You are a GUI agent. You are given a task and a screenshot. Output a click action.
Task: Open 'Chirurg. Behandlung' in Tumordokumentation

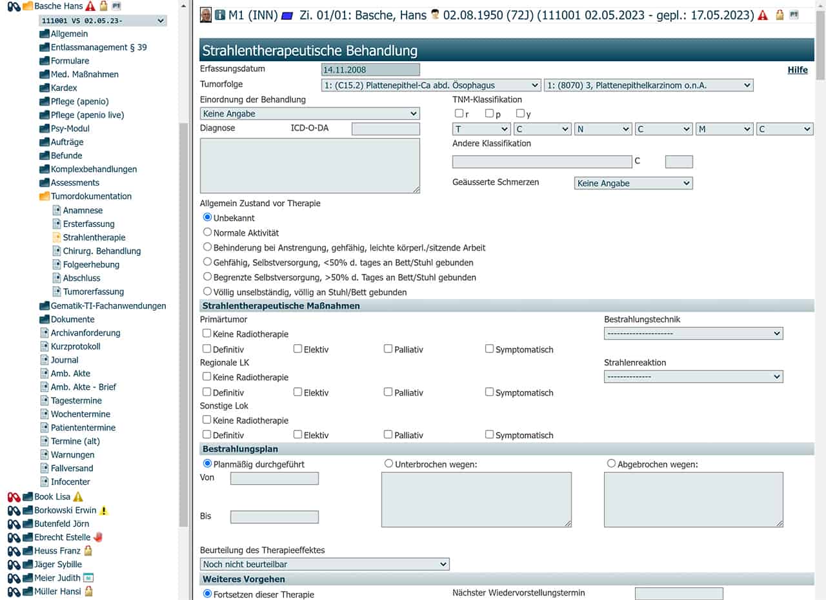click(x=101, y=251)
